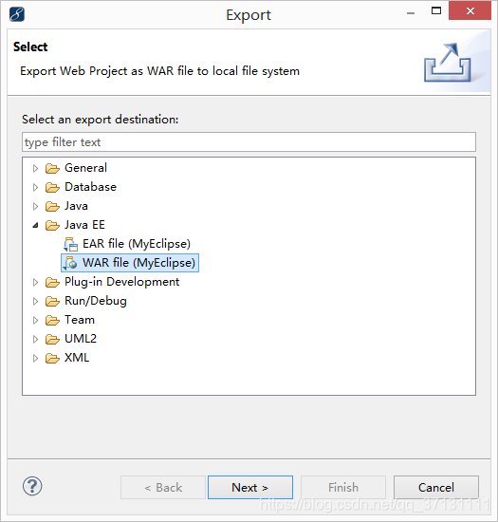Click the XML folder icon
Image resolution: width=498 pixels, height=522 pixels.
point(52,358)
